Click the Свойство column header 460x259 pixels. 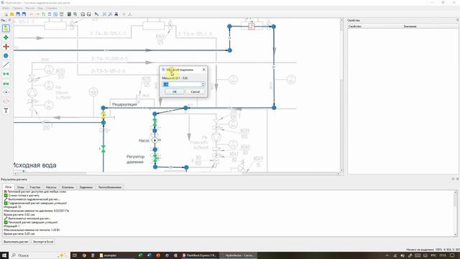point(354,27)
